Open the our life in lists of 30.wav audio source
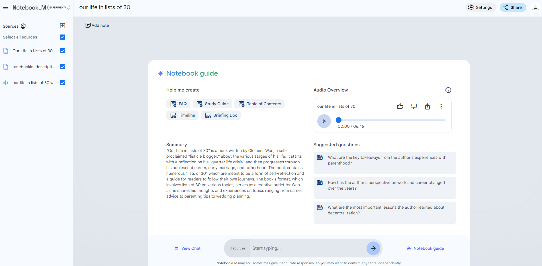Image resolution: width=542 pixels, height=266 pixels. [x=34, y=83]
